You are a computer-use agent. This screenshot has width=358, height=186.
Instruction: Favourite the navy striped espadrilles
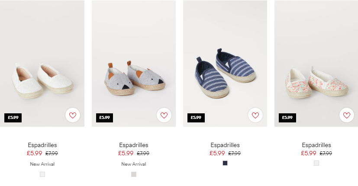pos(255,115)
